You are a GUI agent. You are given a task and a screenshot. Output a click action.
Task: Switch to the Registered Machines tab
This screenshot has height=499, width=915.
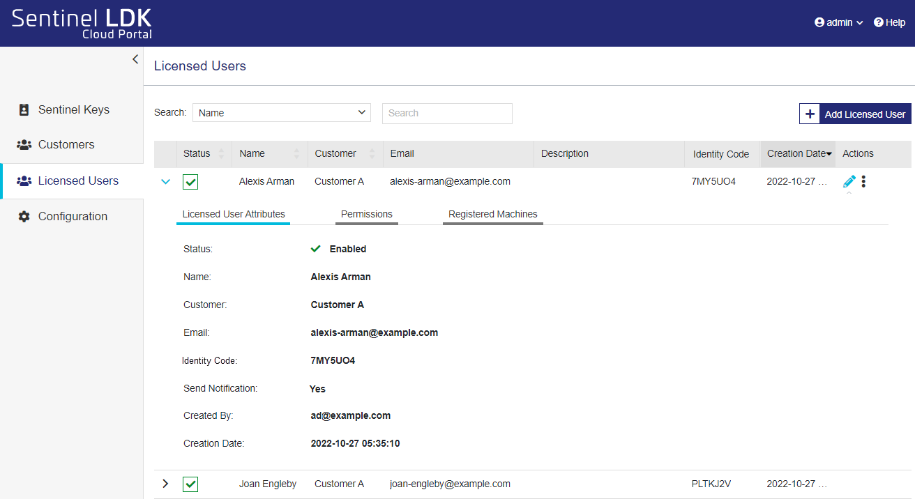492,214
